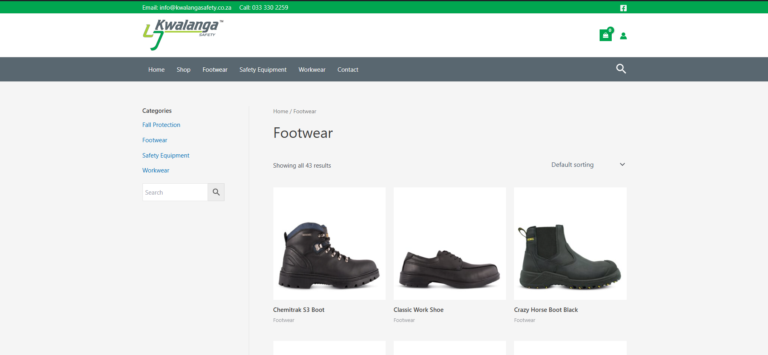Open the Footwear navigation menu item
This screenshot has width=768, height=355.
(x=215, y=70)
